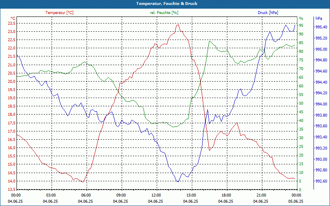Screen dimensions: 330x206
Task: Click the '23,5' temperature axis tick
Action: click(x=12, y=23)
